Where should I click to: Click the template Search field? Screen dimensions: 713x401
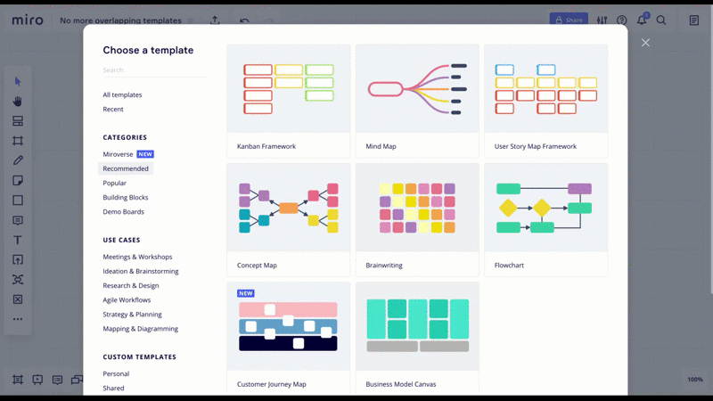pyautogui.click(x=154, y=70)
